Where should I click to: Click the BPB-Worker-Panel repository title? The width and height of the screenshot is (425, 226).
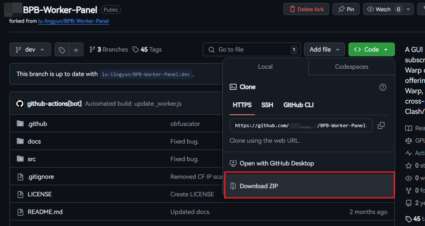click(x=60, y=10)
